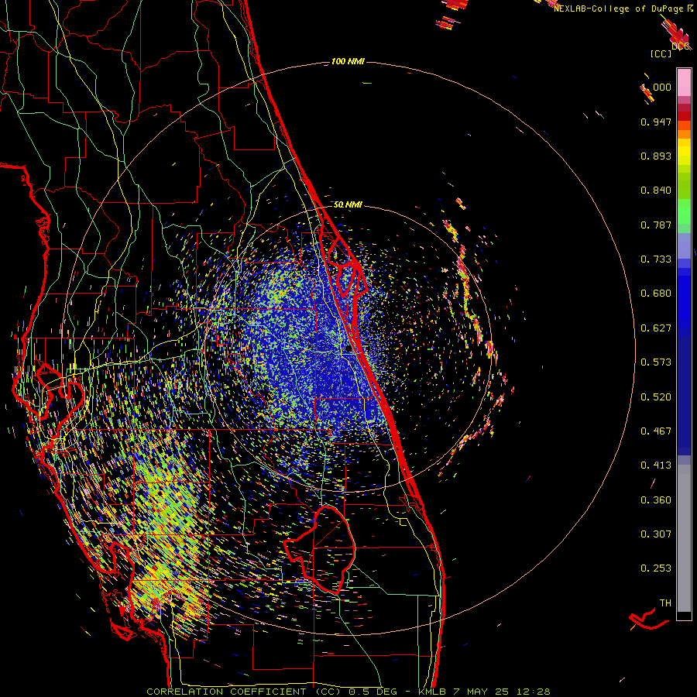Select the 0.573 scale label
This screenshot has height=697, width=697.
(656, 362)
